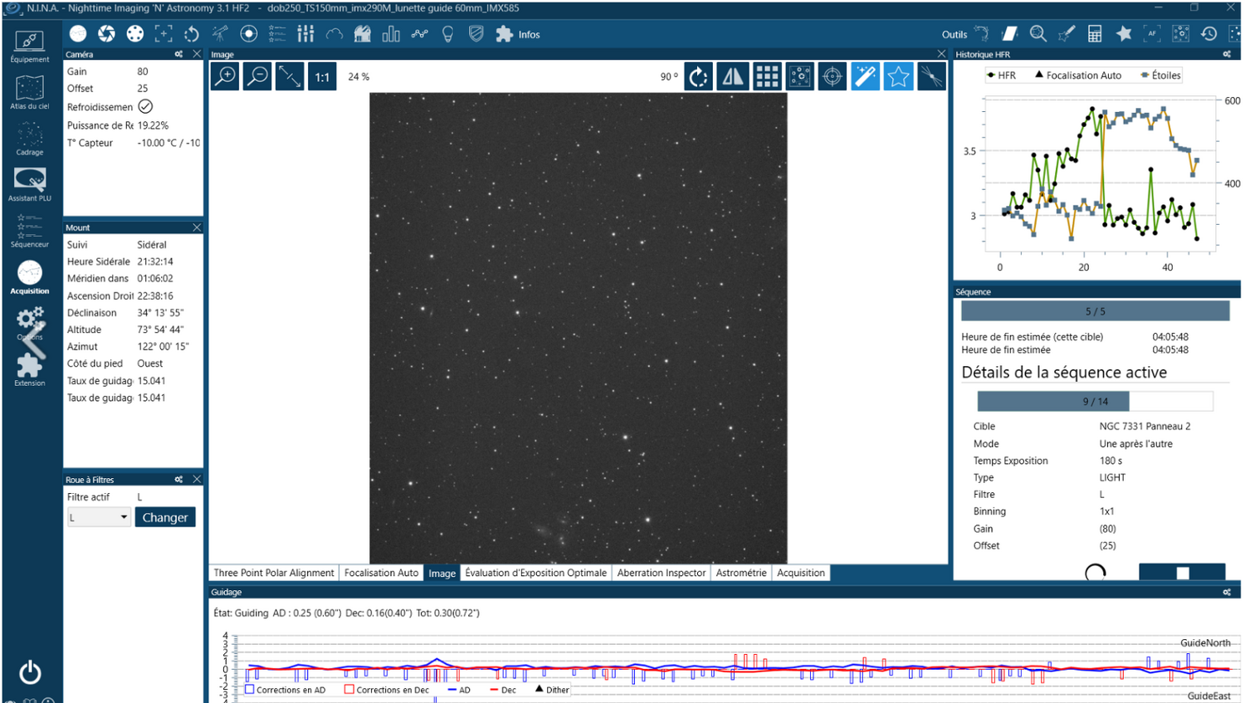Open the filter selection dropdown showing L

99,517
